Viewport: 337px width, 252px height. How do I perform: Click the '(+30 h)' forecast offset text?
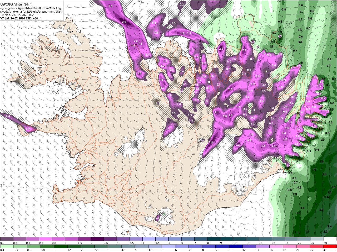36,19
